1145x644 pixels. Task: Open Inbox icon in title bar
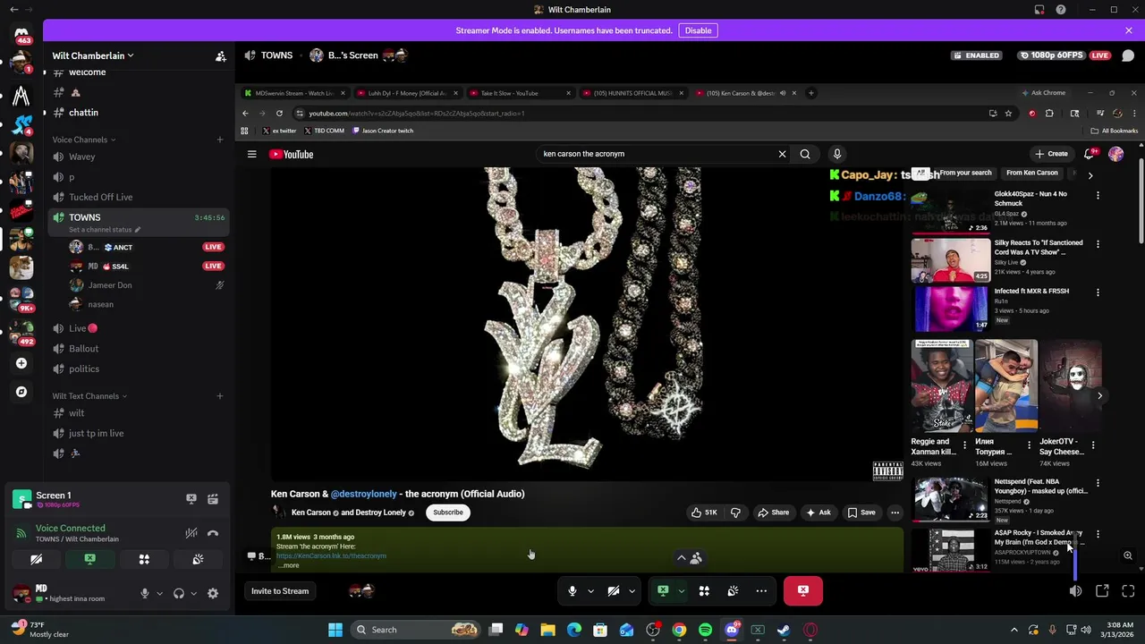click(1039, 10)
